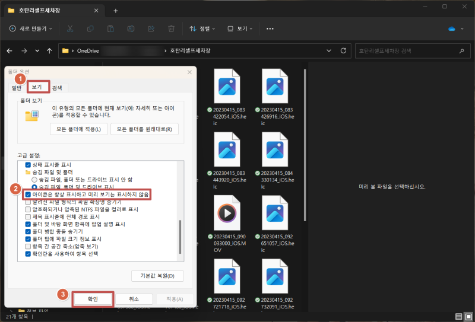Screen dimensions: 475x322
Task: Select file 20230415_092651057_iOS.heic
Action: click(x=275, y=224)
